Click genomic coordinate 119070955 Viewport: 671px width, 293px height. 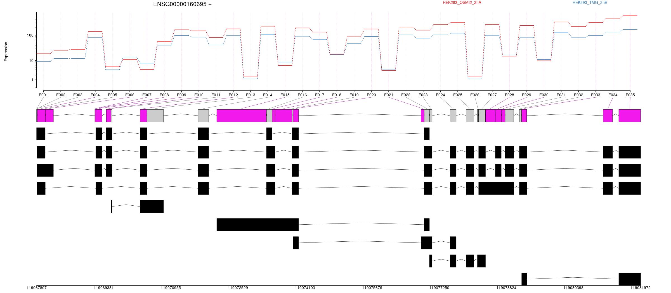(171, 288)
